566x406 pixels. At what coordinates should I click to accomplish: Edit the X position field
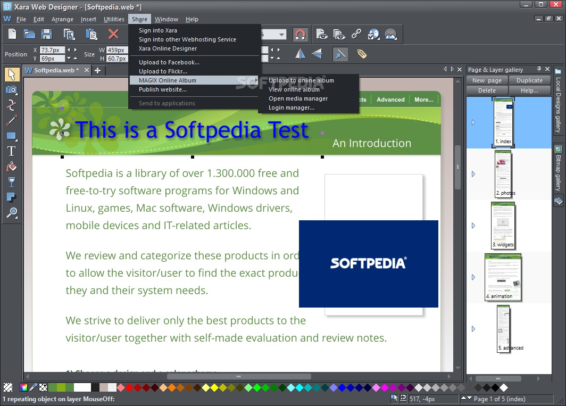[x=52, y=50]
